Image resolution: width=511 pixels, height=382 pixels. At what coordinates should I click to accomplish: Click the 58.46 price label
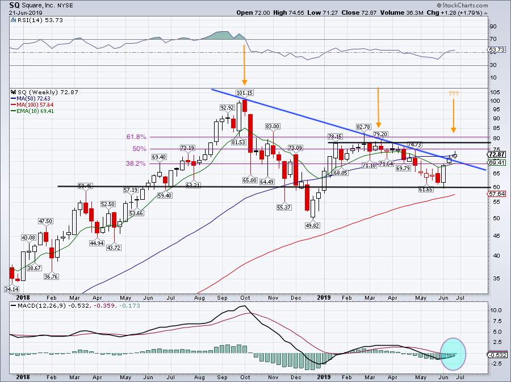click(x=85, y=186)
